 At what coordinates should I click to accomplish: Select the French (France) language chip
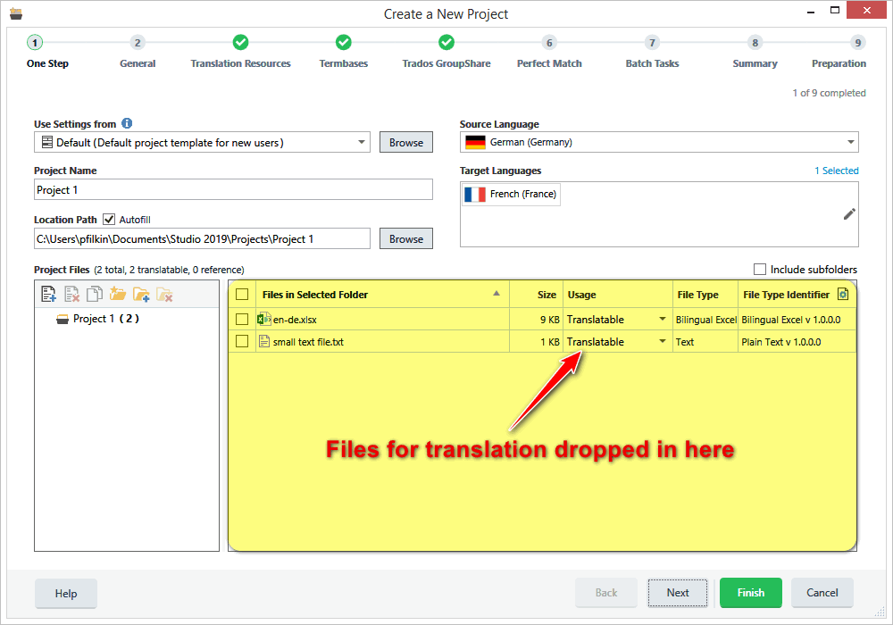[x=511, y=194]
